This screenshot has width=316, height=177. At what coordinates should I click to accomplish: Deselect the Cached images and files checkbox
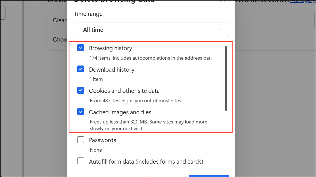click(x=81, y=112)
